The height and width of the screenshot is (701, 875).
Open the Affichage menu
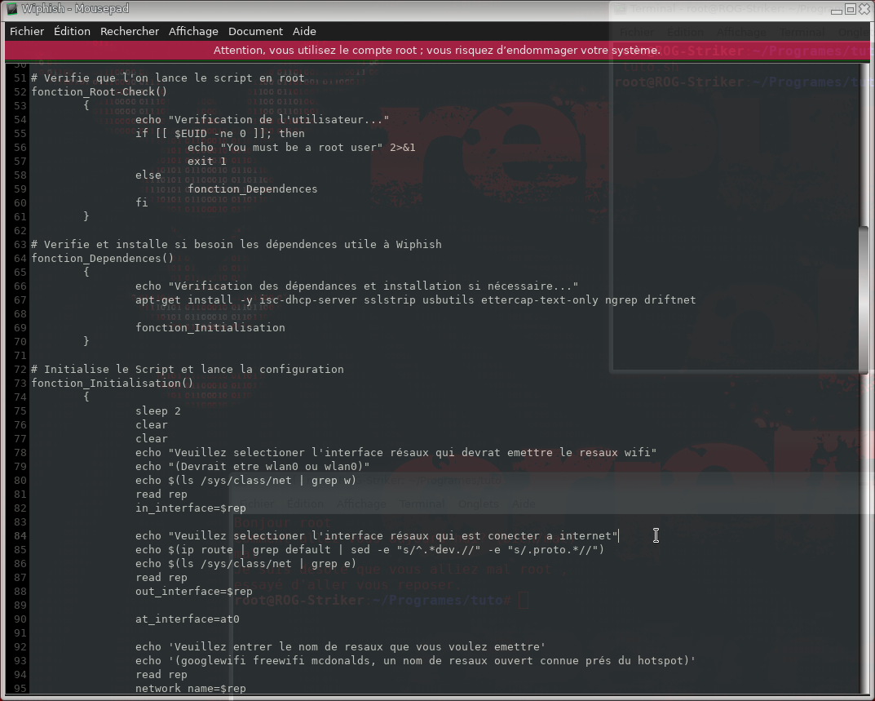coord(193,31)
